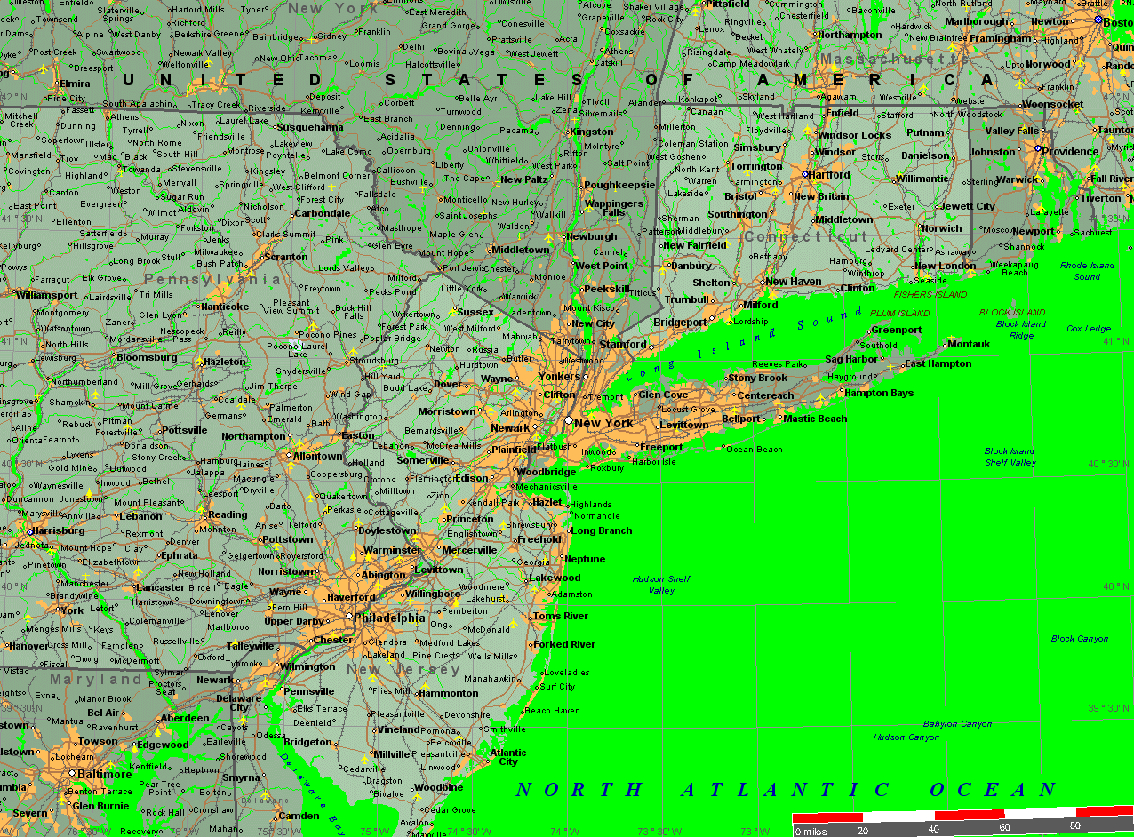This screenshot has height=837, width=1134.
Task: Click the Bridgeport city marker dot
Action: pos(712,322)
